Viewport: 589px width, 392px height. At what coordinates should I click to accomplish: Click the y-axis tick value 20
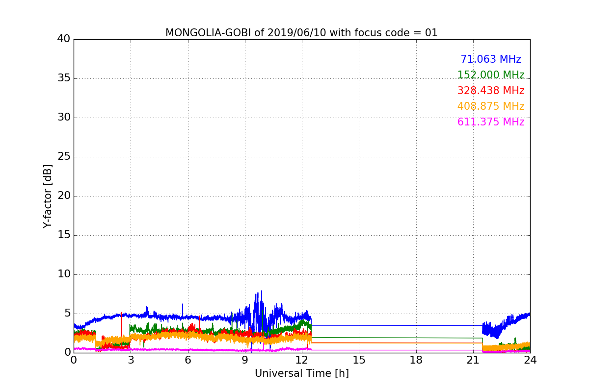[63, 196]
